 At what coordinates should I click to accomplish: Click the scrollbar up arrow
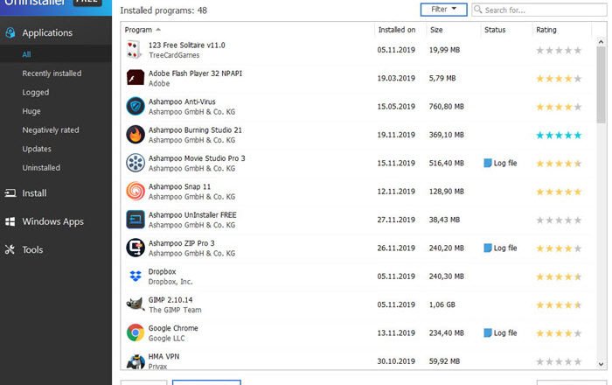click(601, 42)
